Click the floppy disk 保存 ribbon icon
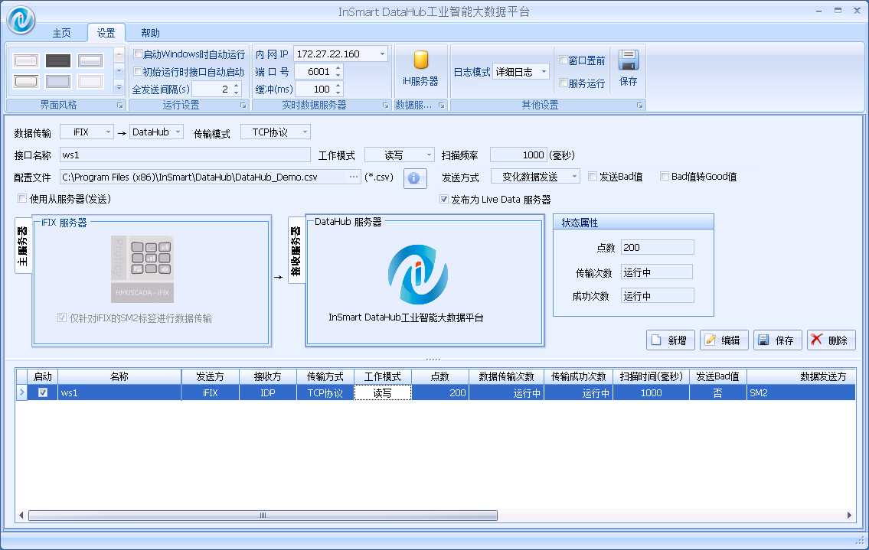 (x=629, y=59)
